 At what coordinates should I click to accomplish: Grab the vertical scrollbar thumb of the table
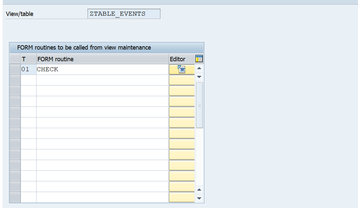click(x=200, y=105)
